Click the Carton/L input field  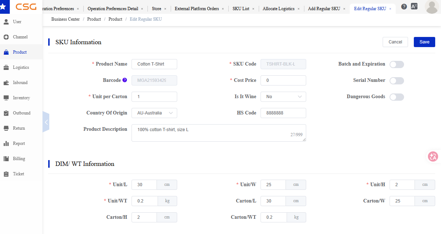click(273, 201)
